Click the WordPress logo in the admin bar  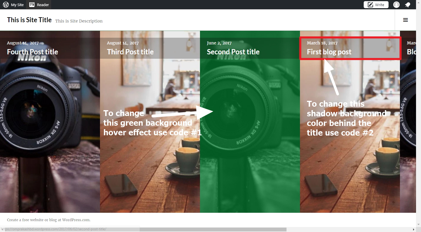6,5
